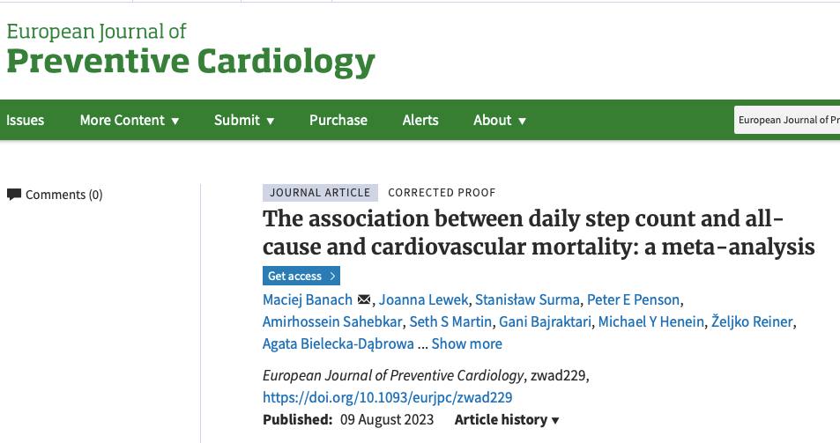Open the article DOI link
This screenshot has height=443, width=840.
point(388,397)
